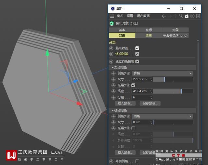The image size is (208, 165).
Task: Click animation dot beside 41.04 cm 高度
Action: 113,91
